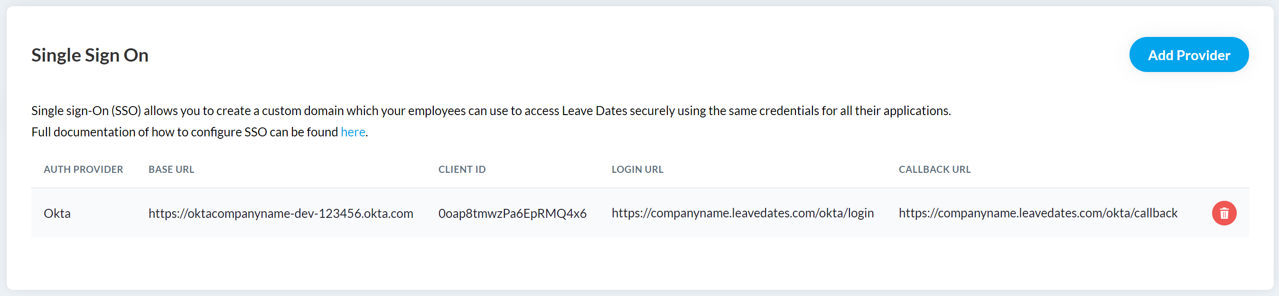Select the CLIENT ID column header
The height and width of the screenshot is (296, 1279).
click(462, 169)
